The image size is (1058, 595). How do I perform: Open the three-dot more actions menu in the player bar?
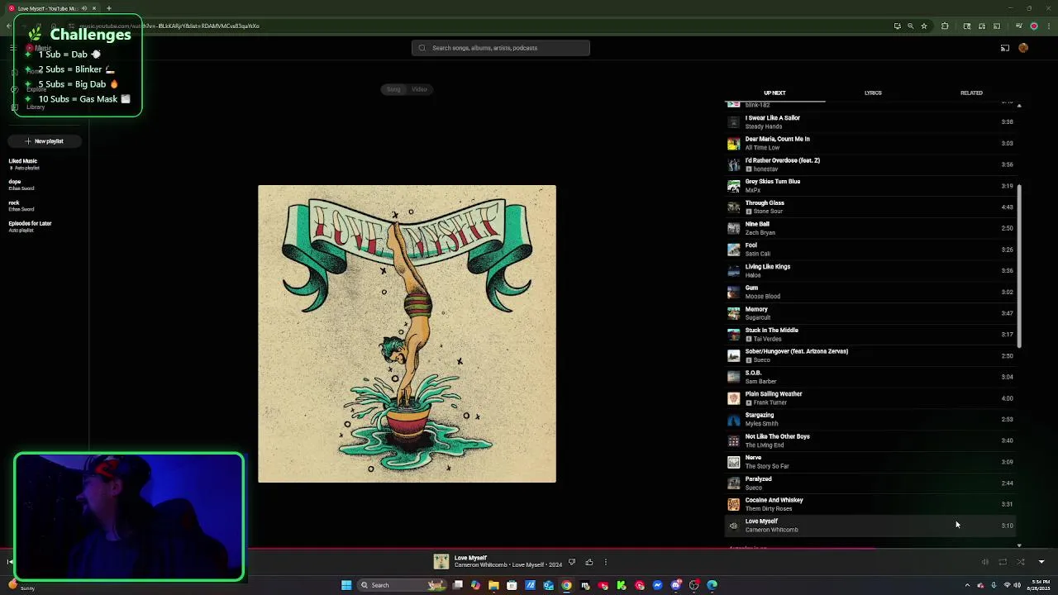(x=605, y=563)
